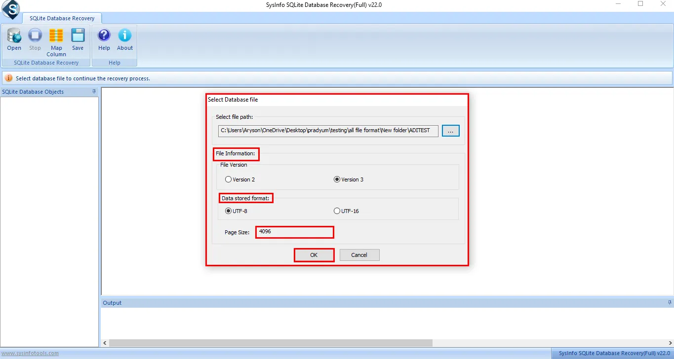Click the 'Select database file to continue' message
This screenshot has height=359, width=674.
tap(83, 78)
